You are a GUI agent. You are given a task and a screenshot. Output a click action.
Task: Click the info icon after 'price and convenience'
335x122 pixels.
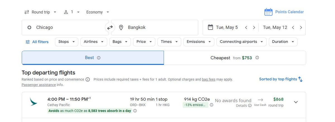[88, 80]
